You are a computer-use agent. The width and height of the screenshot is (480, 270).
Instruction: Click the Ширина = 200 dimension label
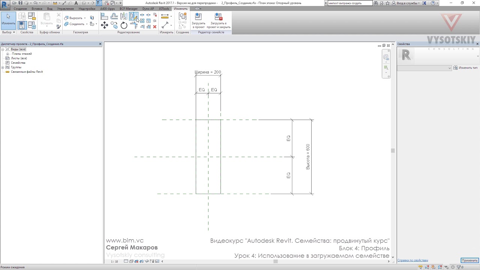208,72
